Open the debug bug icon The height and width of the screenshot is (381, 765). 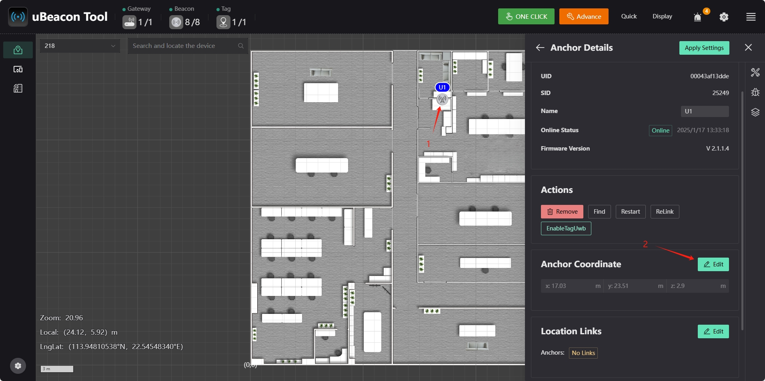tap(755, 92)
